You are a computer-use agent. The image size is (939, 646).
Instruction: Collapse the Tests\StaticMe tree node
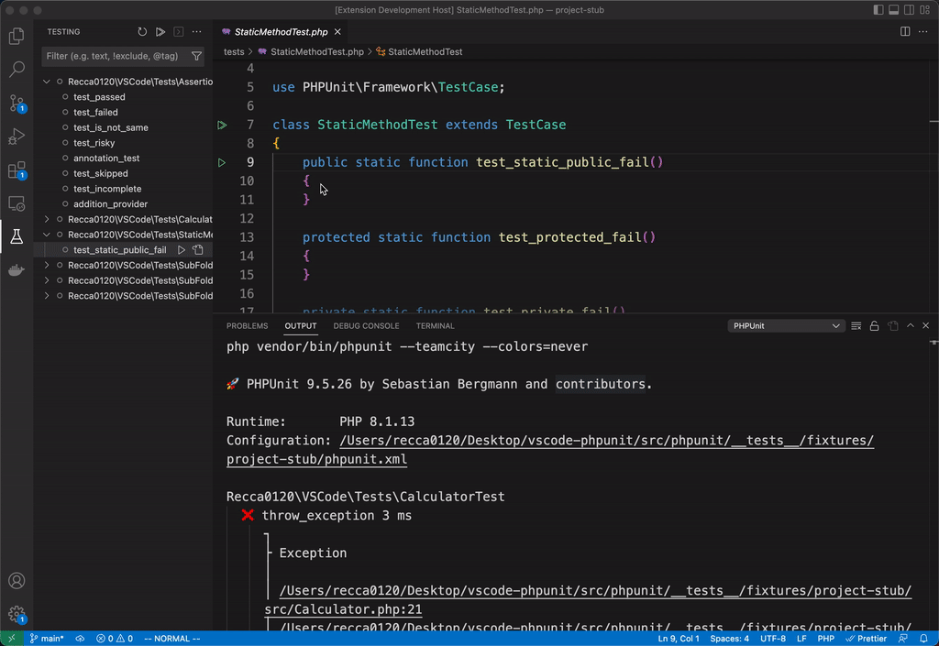pyautogui.click(x=47, y=235)
